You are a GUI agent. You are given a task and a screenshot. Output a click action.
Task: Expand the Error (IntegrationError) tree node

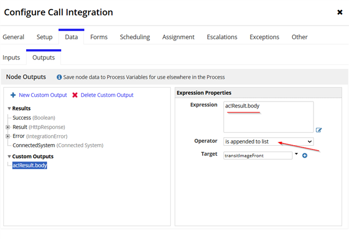(8, 136)
